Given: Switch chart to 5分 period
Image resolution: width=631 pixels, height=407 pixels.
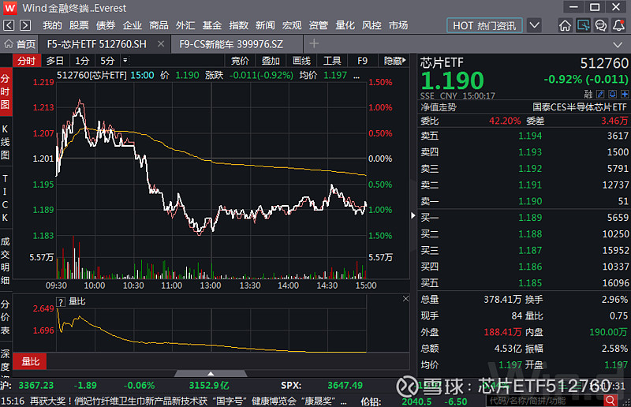Looking at the screenshot, I should click(x=107, y=61).
